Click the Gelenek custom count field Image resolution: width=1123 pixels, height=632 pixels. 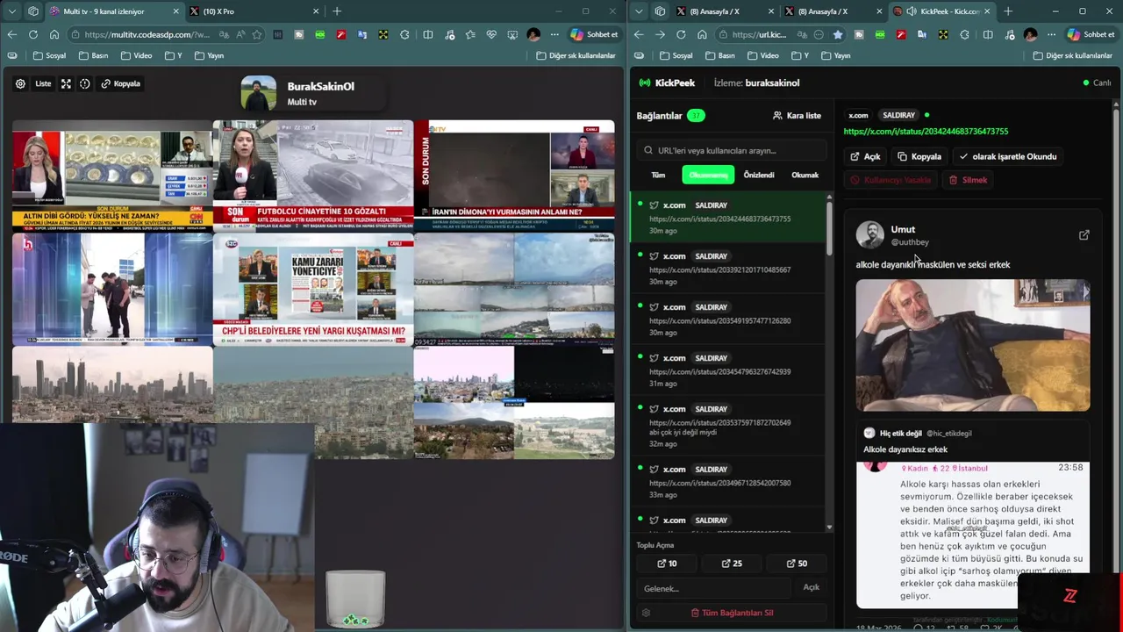(x=715, y=588)
